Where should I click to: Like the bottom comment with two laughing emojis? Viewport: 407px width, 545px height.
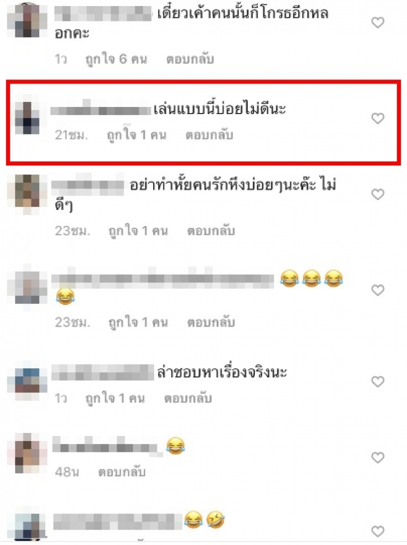point(378,531)
